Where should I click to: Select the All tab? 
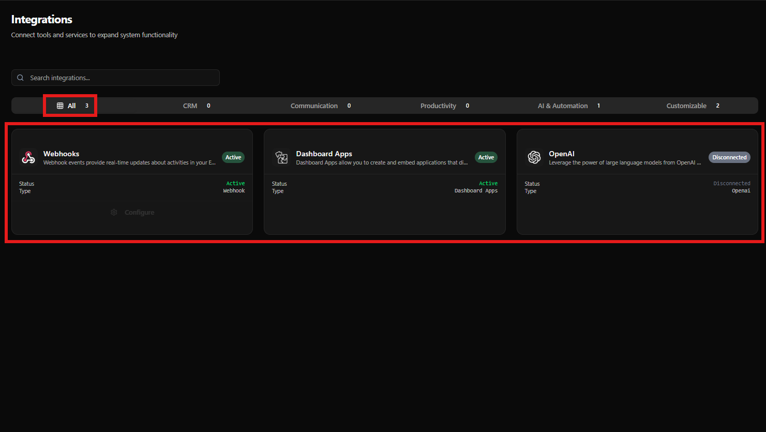[72, 106]
